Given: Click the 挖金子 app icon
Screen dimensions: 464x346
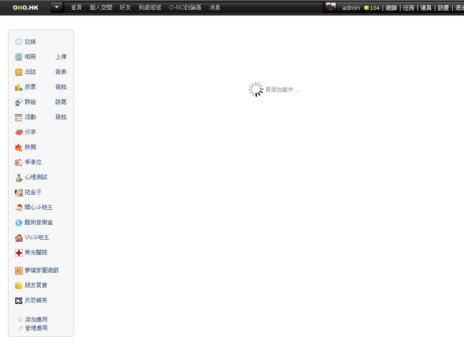Looking at the screenshot, I should (x=19, y=193).
